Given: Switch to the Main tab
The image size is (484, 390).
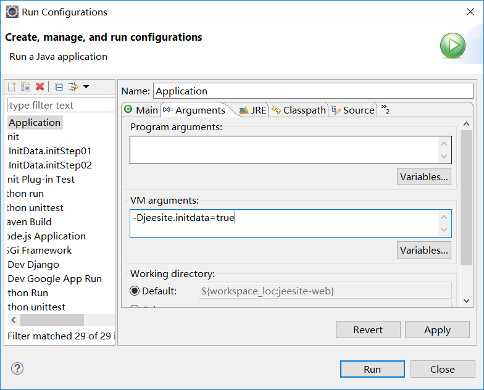Looking at the screenshot, I should [x=141, y=110].
